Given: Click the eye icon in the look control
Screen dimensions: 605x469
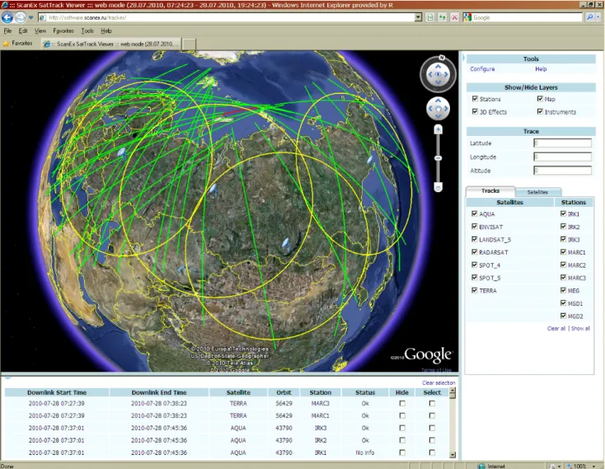Looking at the screenshot, I should [438, 74].
